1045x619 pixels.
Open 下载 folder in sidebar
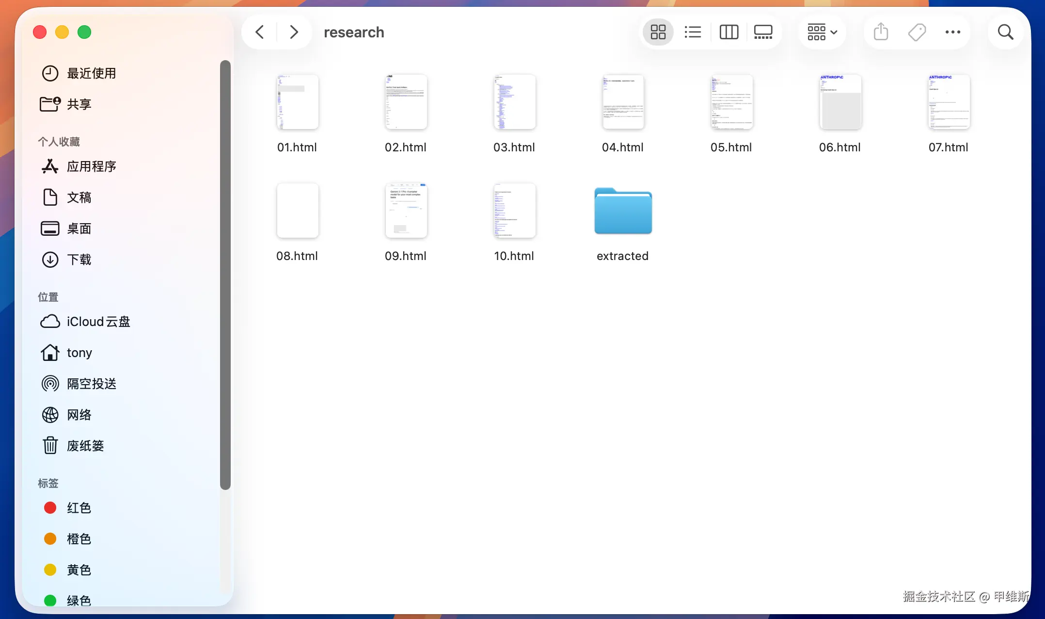click(79, 260)
